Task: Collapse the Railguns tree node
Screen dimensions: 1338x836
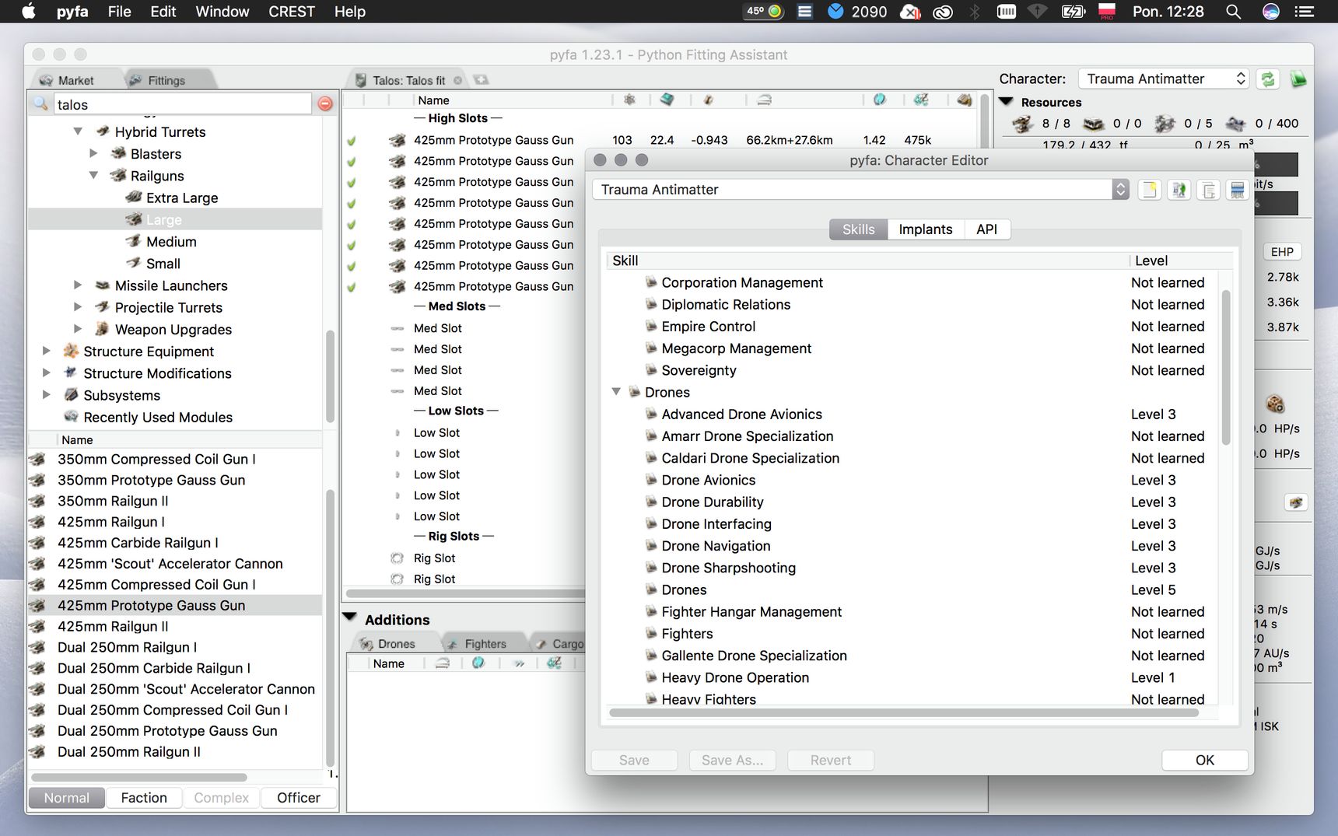Action: 93,175
